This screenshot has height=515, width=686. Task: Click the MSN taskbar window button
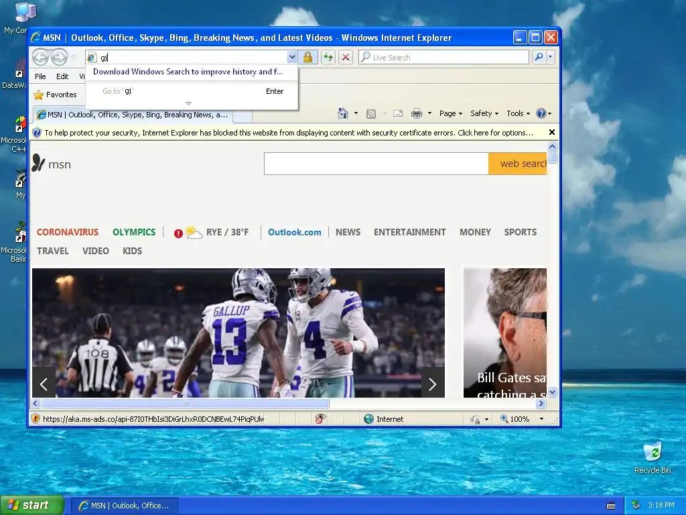point(125,506)
